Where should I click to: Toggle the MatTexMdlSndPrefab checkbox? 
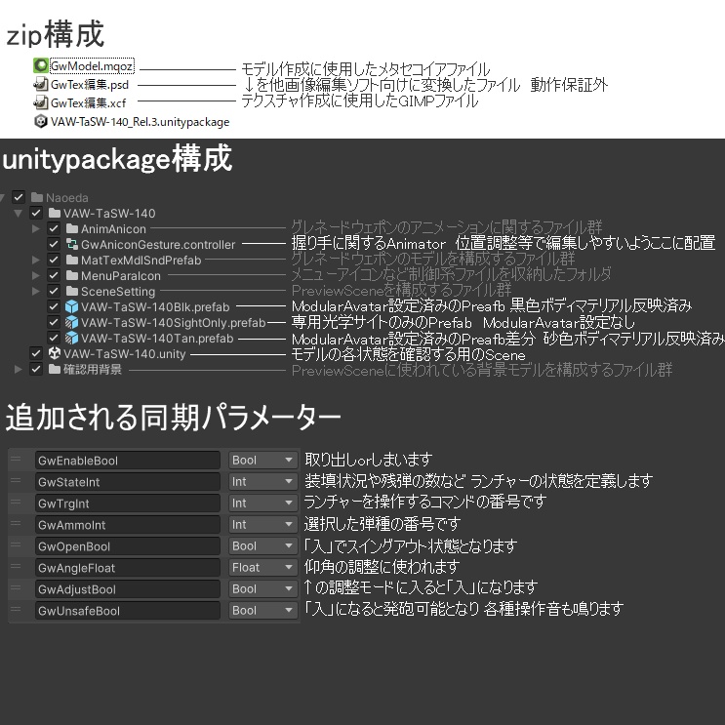click(x=54, y=260)
